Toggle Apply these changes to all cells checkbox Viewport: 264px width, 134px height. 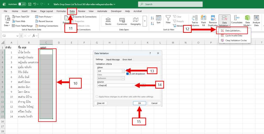[x=97, y=97]
